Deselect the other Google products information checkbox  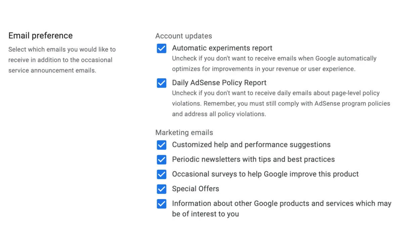coord(162,204)
